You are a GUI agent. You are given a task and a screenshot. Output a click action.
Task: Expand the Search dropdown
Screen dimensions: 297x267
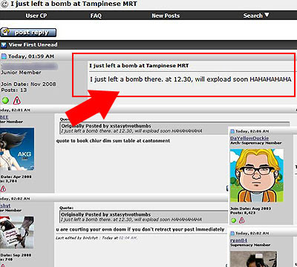click(256, 16)
